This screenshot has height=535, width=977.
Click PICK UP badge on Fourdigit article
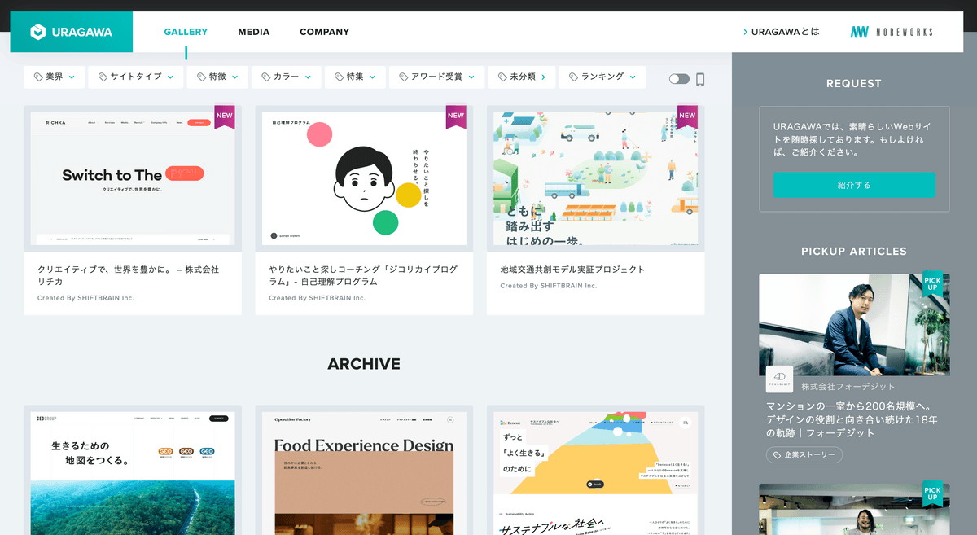click(932, 283)
